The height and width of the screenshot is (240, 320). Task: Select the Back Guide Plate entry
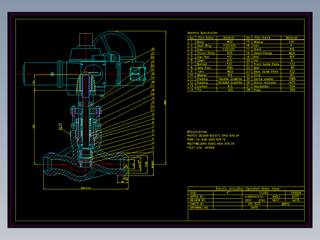click(266, 71)
